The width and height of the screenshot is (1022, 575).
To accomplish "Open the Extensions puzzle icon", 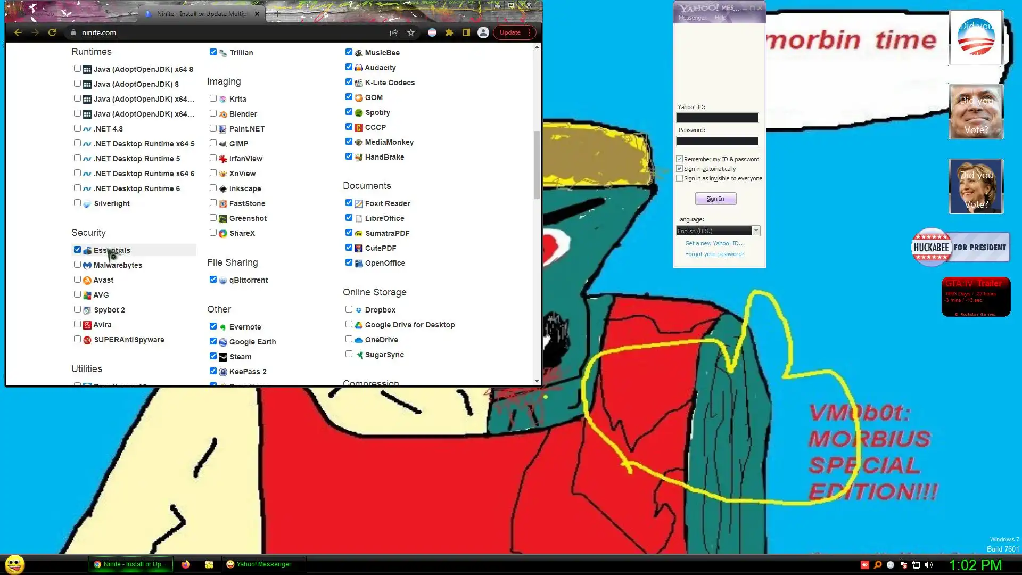I will coord(449,32).
